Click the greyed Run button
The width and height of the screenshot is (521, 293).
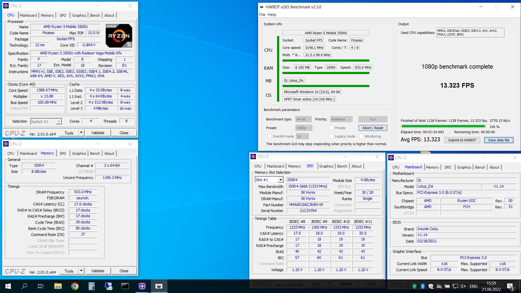tap(373, 119)
